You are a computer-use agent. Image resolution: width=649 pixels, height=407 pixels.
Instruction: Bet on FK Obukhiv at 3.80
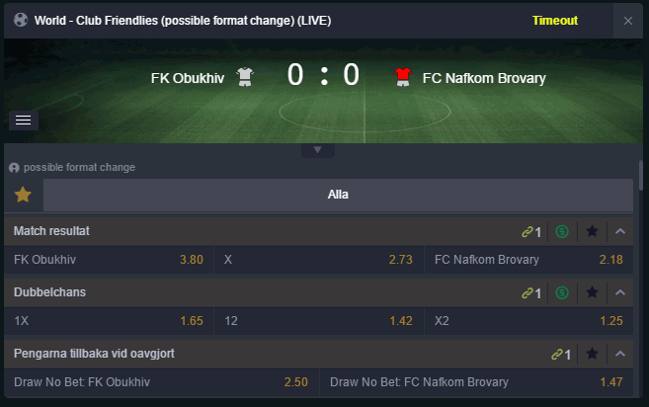(109, 260)
